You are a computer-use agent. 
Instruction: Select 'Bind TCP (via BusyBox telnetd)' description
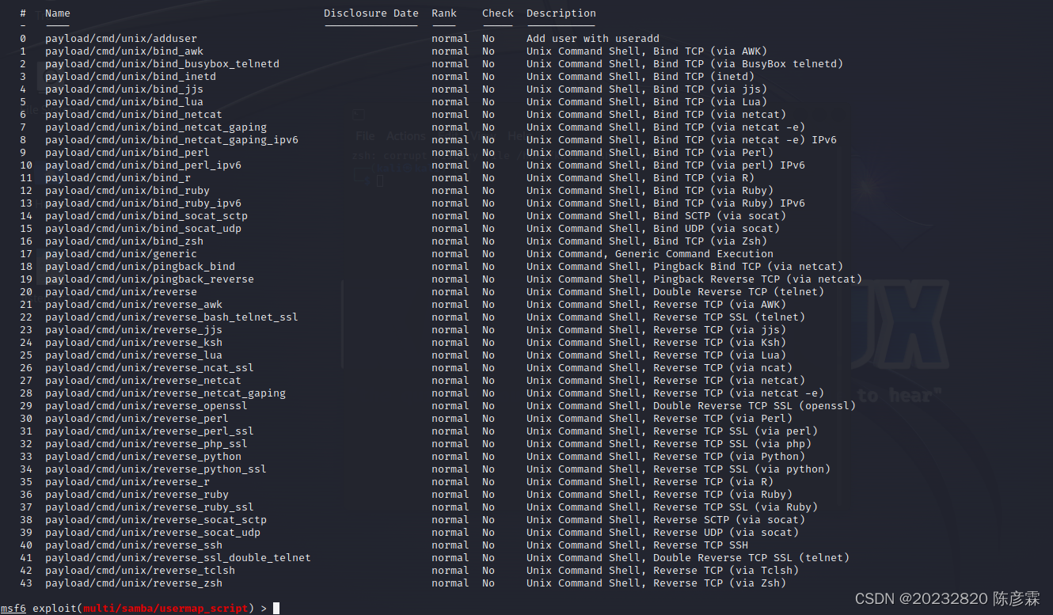coord(748,64)
